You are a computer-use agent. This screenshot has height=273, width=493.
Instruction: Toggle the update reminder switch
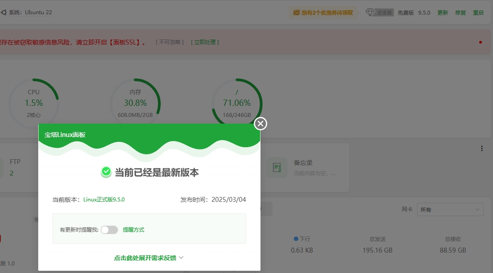pyautogui.click(x=109, y=230)
